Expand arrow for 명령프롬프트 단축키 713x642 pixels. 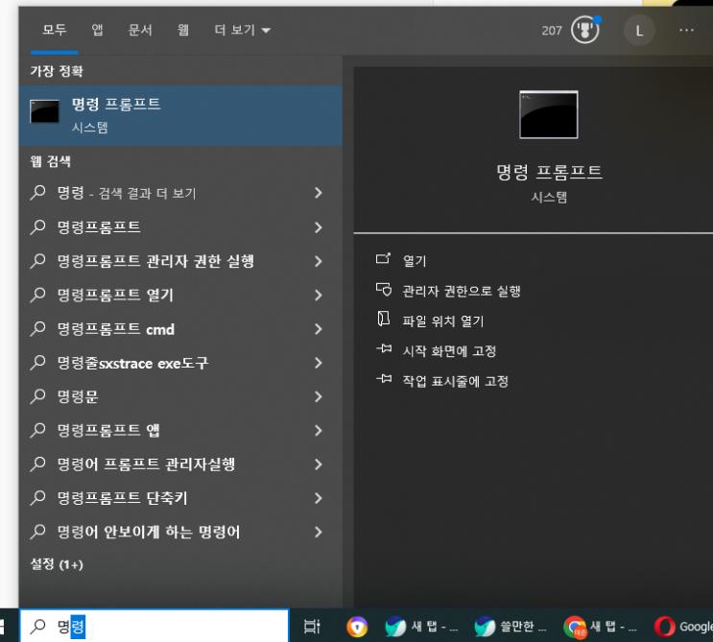pos(319,498)
